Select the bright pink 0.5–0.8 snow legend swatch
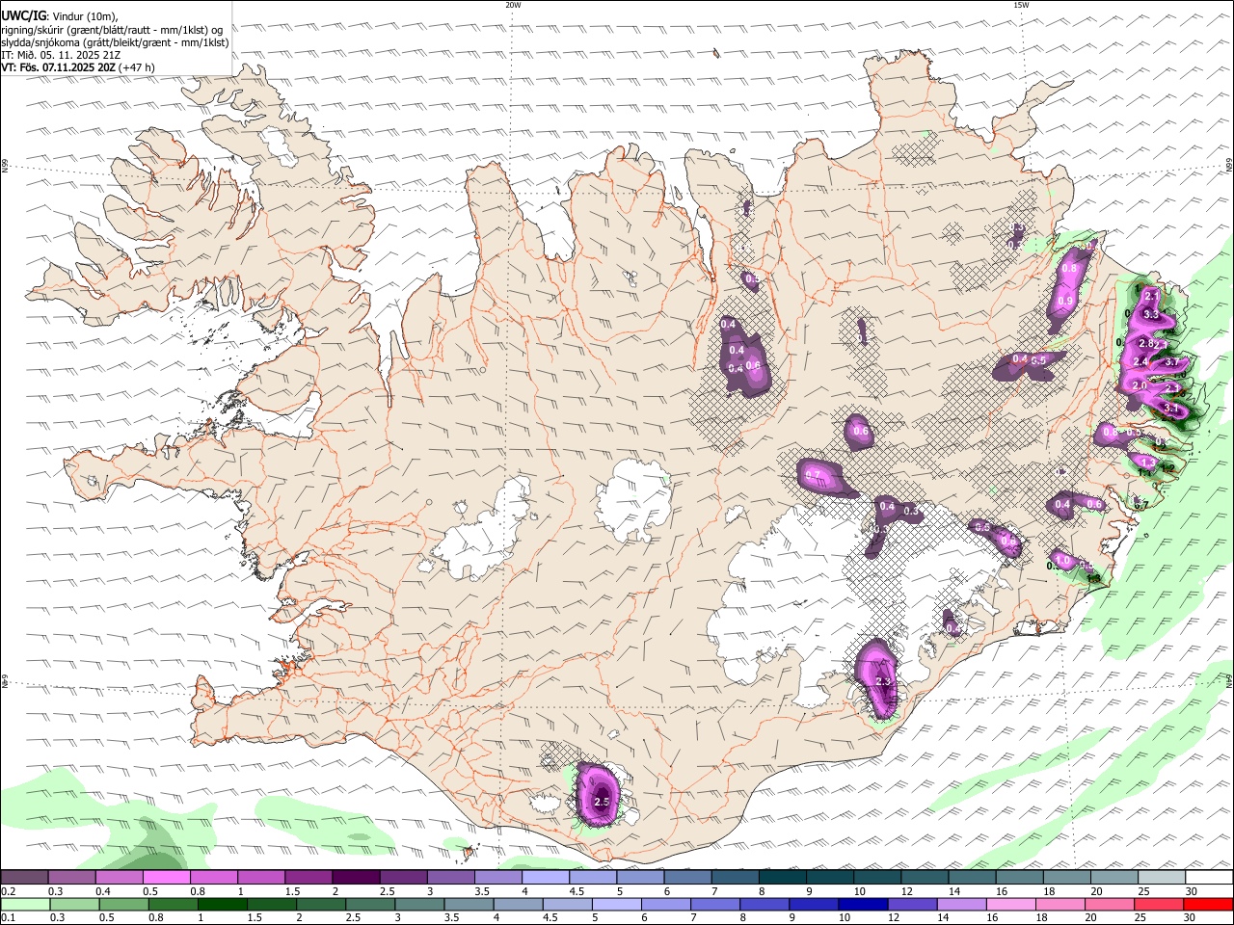This screenshot has height=925, width=1234. pyautogui.click(x=166, y=878)
